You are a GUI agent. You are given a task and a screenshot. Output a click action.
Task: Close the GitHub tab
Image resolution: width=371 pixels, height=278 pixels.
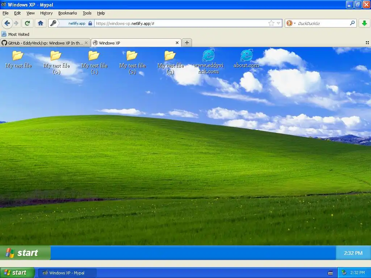86,43
